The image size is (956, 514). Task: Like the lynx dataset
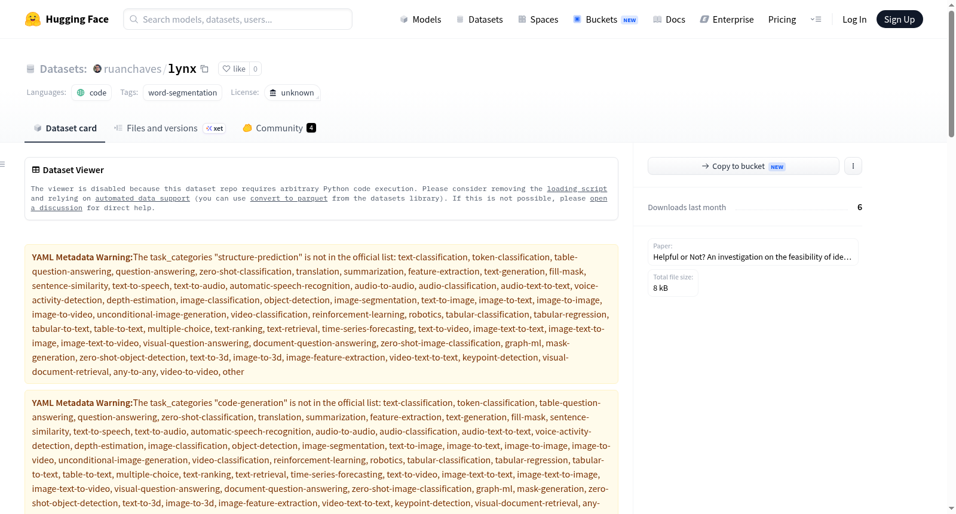[x=234, y=69]
